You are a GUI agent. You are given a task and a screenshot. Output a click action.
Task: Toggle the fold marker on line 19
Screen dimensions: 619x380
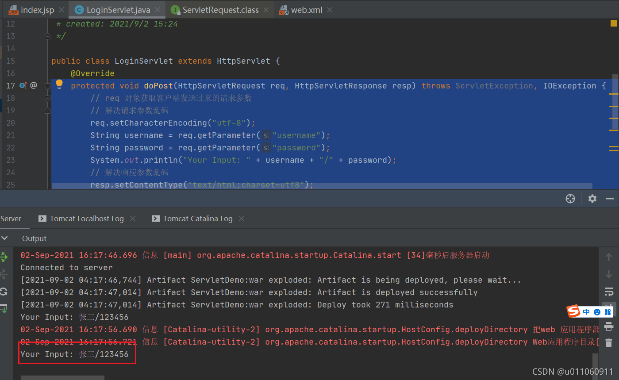48,111
